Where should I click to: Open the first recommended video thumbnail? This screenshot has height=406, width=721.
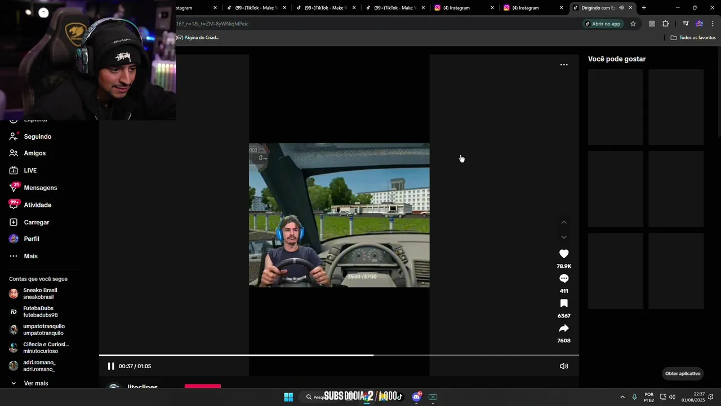(x=616, y=107)
